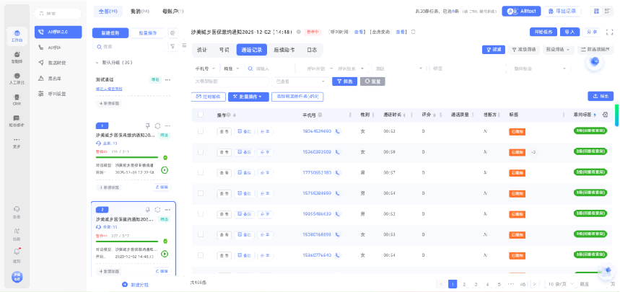This screenshot has width=620, height=292.
Task: Switch to the 日志 tab
Action: 311,50
